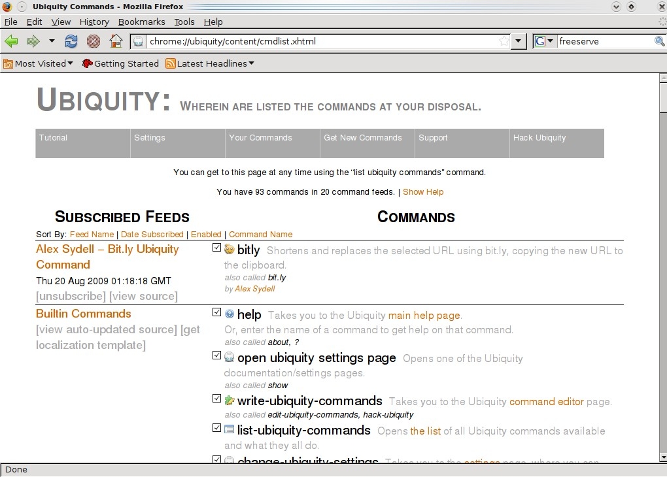
Task: Open the Edit menu
Action: click(x=34, y=22)
